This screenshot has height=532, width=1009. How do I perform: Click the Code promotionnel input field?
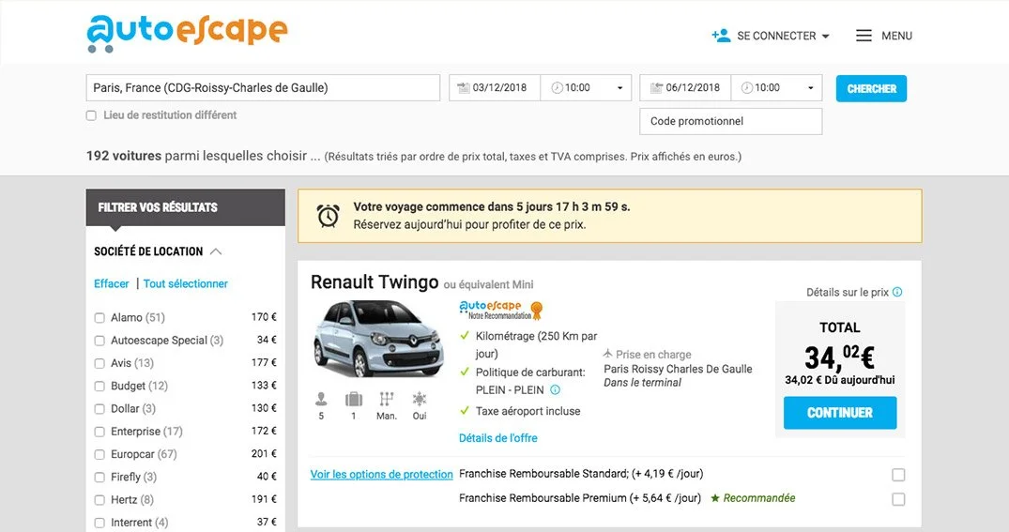coord(731,122)
